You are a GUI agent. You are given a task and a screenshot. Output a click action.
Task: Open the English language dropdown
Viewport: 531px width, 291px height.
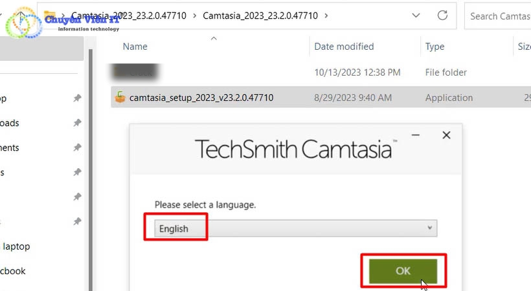[x=295, y=228]
